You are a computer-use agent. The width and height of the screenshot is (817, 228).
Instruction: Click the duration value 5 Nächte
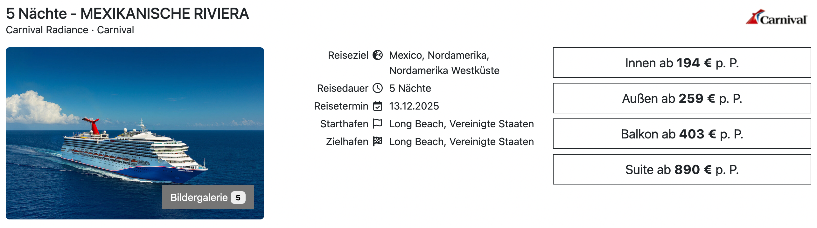click(x=410, y=88)
